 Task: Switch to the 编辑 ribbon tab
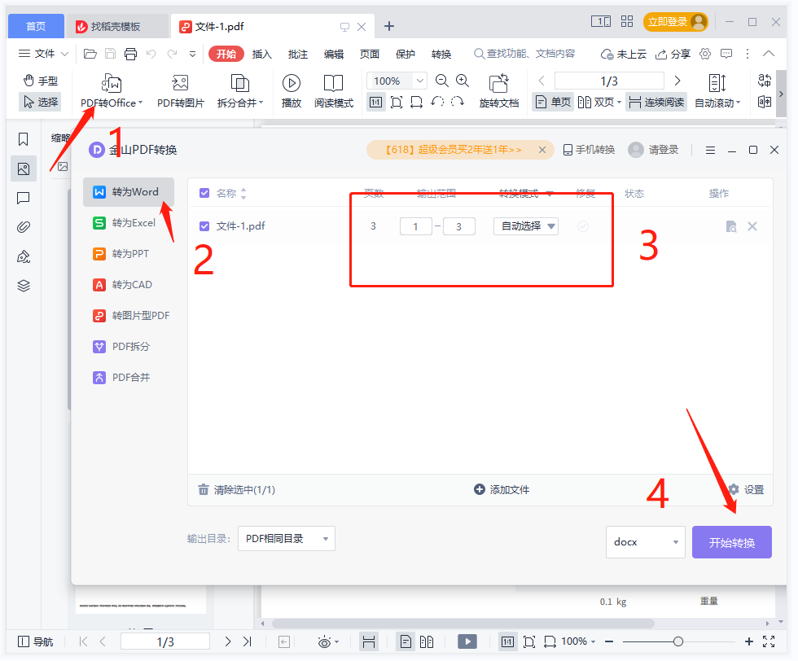[334, 54]
